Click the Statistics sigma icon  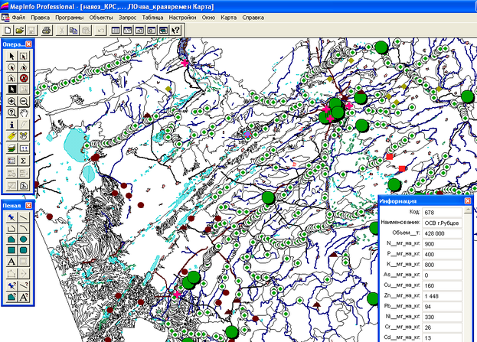coord(24,161)
